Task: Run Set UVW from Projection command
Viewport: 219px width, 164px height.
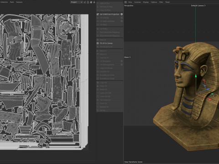Action: tap(109, 14)
